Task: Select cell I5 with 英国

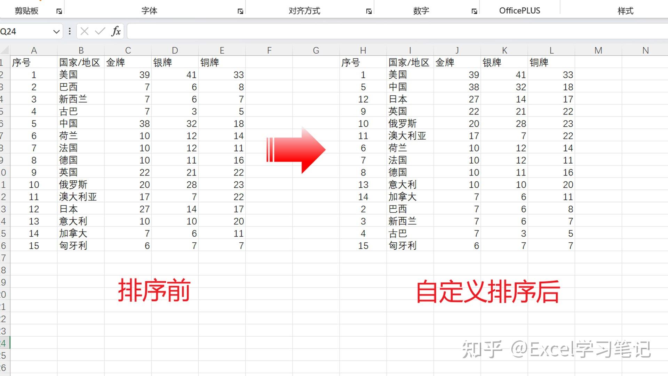Action: 410,111
